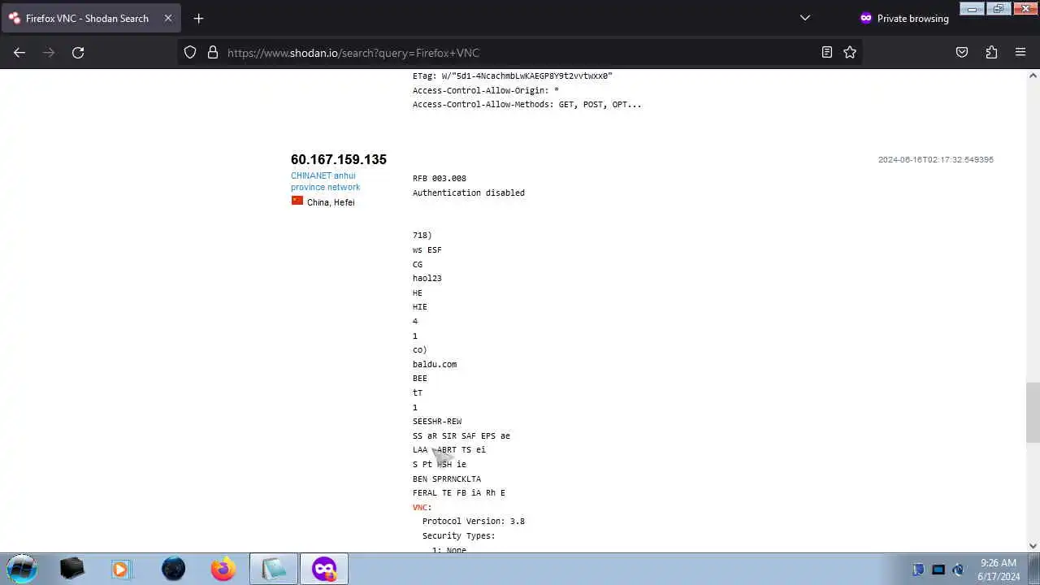
Task: Go forward to the next page
Action: click(x=49, y=52)
